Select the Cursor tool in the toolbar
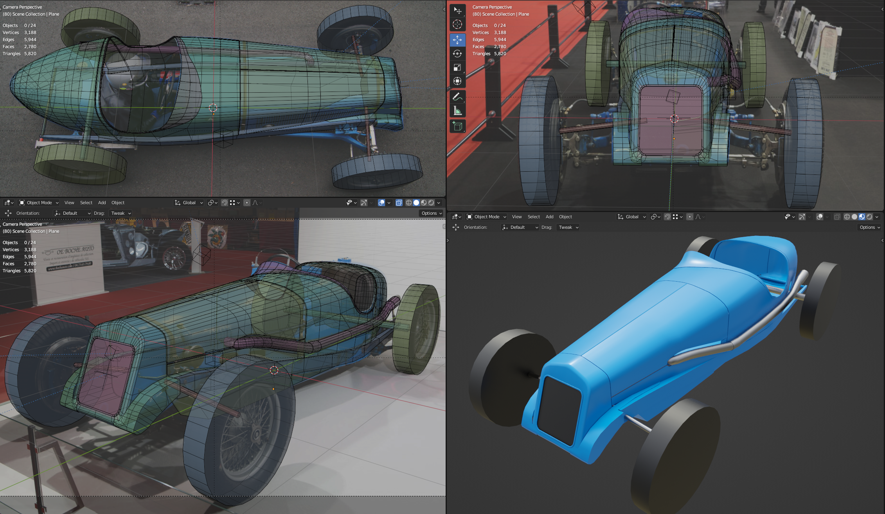Screen dimensions: 885x514 [457, 24]
